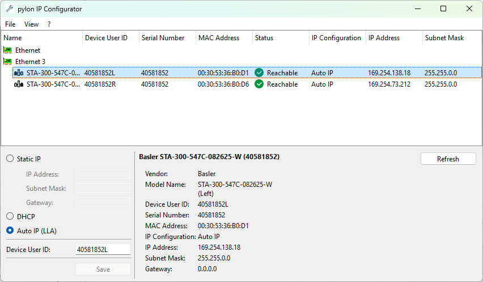Click the Ethernet network adapter icon
The height and width of the screenshot is (282, 483).
pos(7,50)
